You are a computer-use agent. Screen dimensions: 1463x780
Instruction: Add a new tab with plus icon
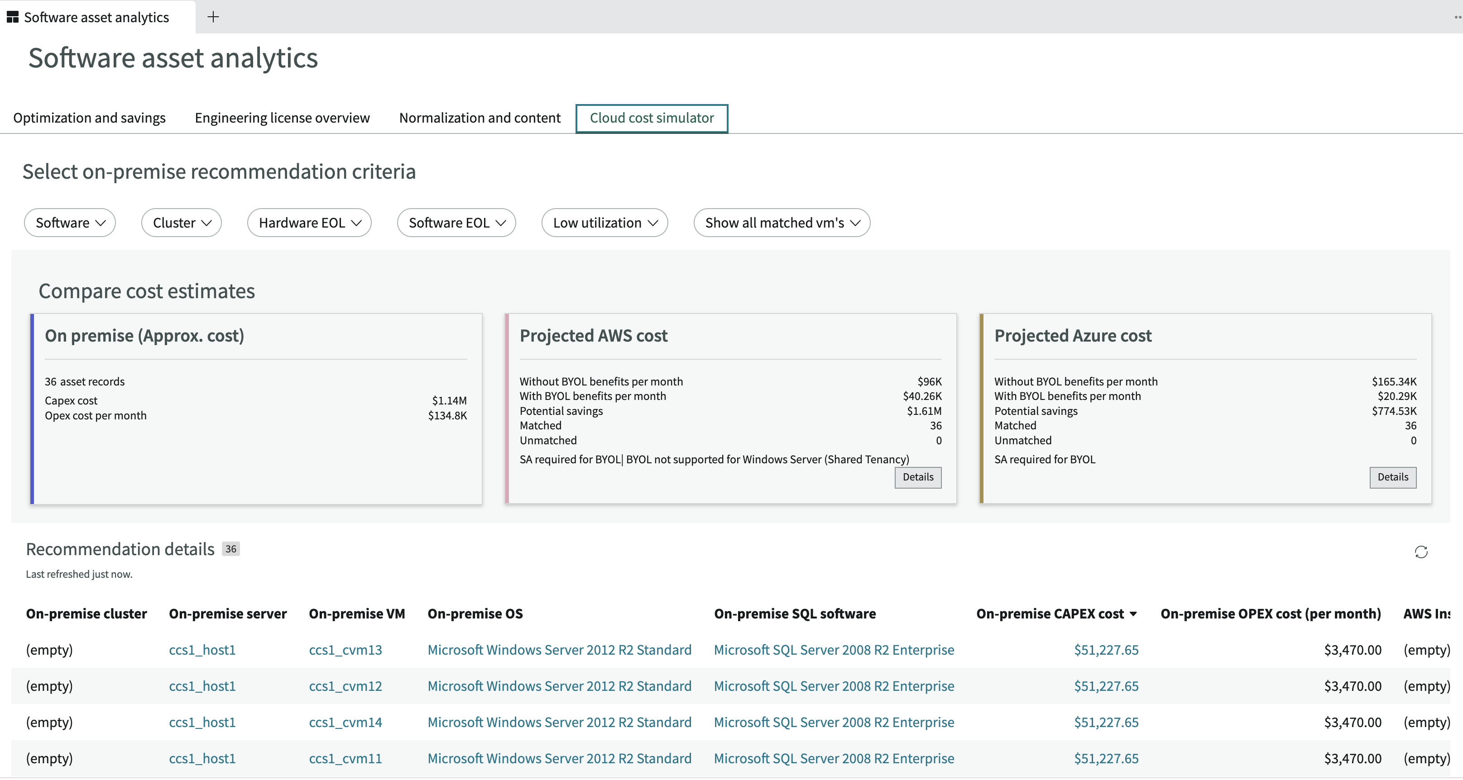click(x=213, y=17)
